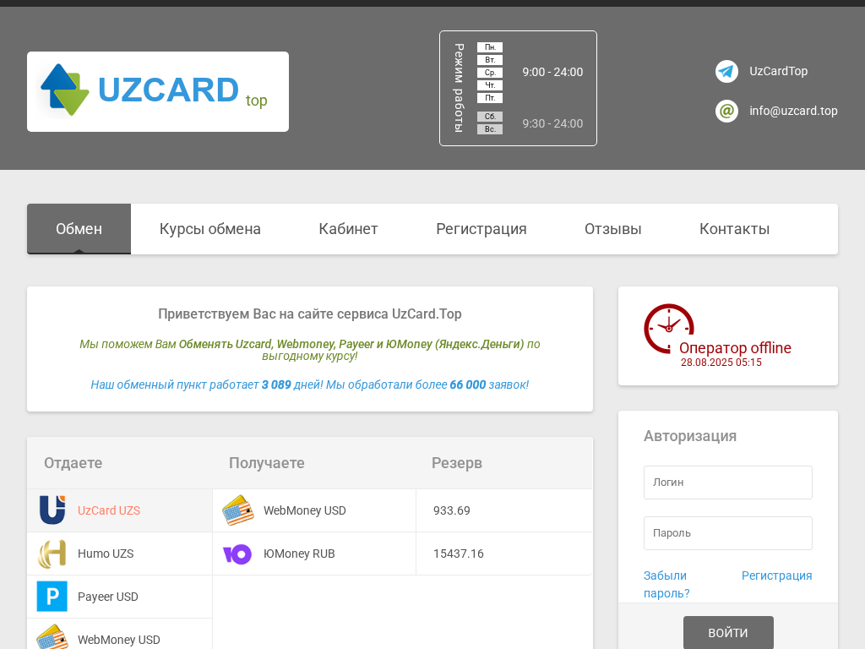Image resolution: width=865 pixels, height=649 pixels.
Task: Click the red operator offline clock icon
Action: click(x=669, y=329)
